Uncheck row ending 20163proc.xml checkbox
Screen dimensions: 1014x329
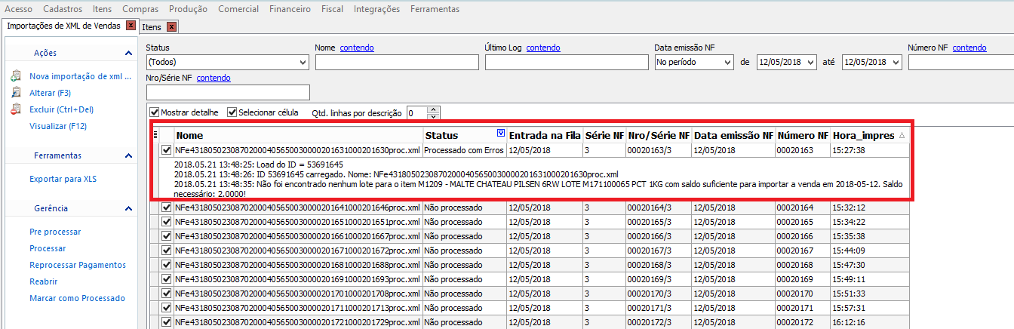pyautogui.click(x=166, y=150)
